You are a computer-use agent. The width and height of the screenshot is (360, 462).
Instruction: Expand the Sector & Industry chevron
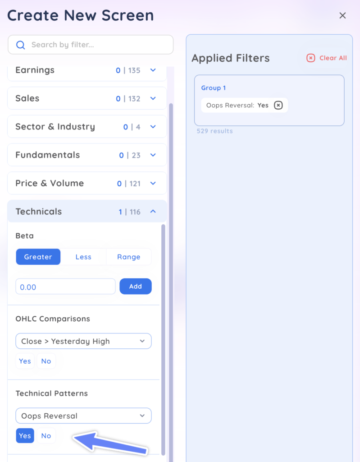[153, 127]
